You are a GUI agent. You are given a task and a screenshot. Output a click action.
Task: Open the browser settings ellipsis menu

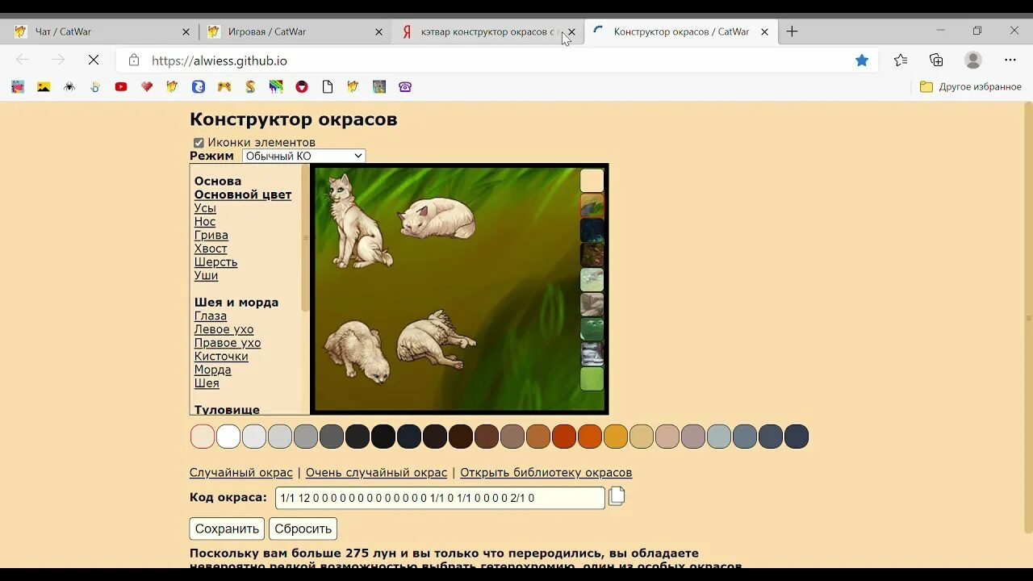pos(1010,61)
